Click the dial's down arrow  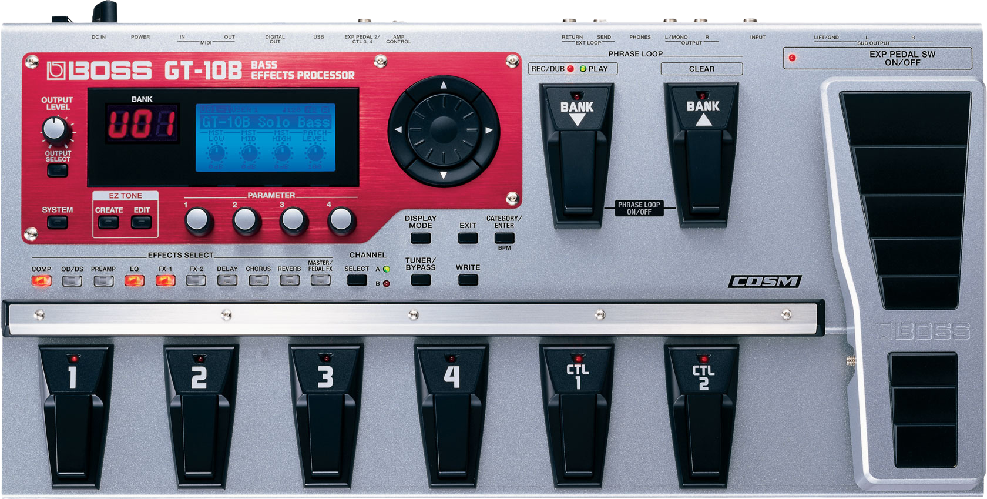click(444, 175)
